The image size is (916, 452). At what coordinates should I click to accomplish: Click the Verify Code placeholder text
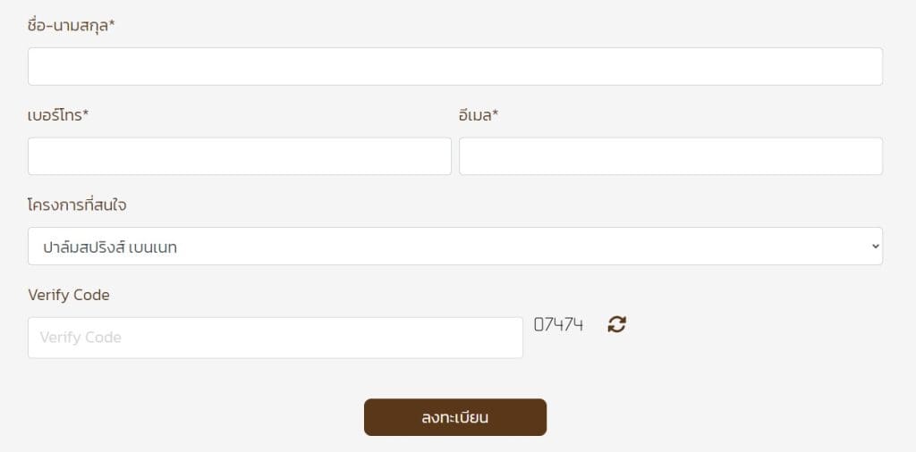(81, 338)
